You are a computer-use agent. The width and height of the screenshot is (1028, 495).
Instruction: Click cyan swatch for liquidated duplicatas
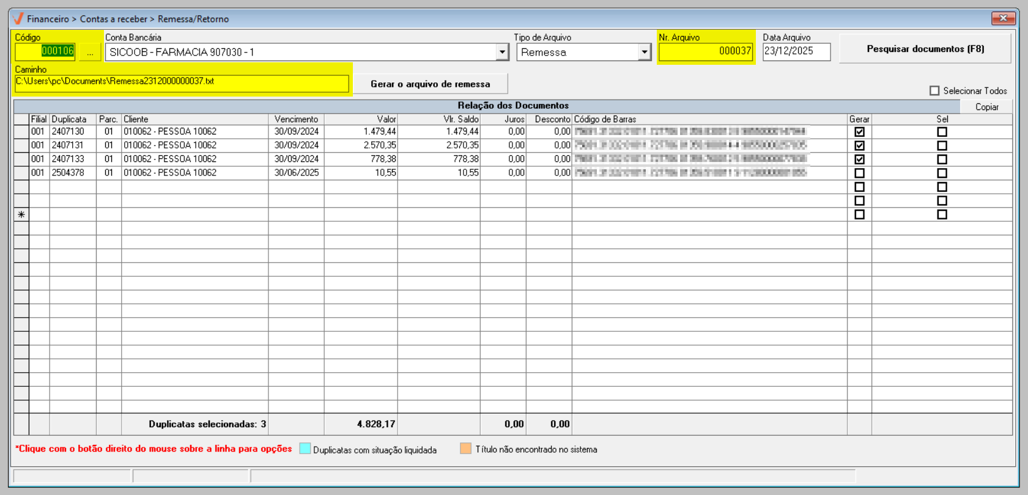tap(305, 449)
